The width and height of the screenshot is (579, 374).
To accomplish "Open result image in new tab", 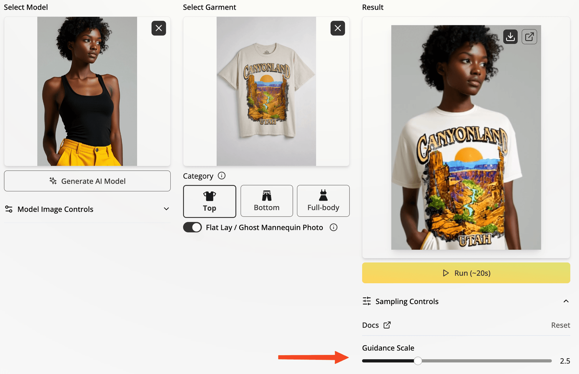I will click(x=529, y=37).
